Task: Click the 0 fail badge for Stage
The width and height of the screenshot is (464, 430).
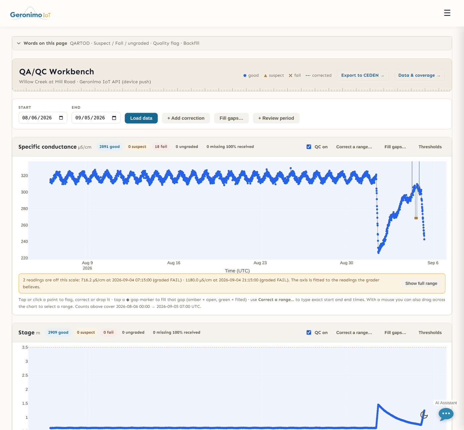Action: point(108,332)
